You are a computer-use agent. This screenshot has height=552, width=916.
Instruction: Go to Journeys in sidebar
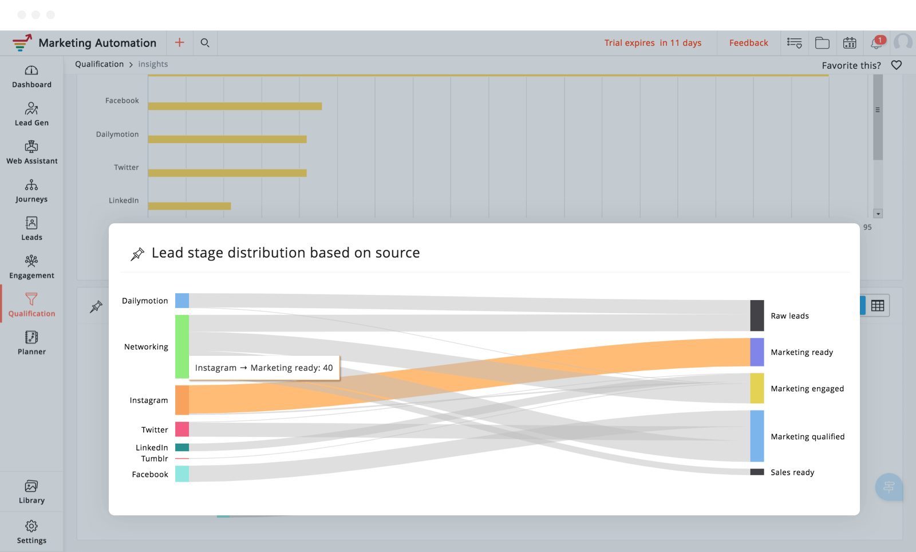click(x=31, y=191)
